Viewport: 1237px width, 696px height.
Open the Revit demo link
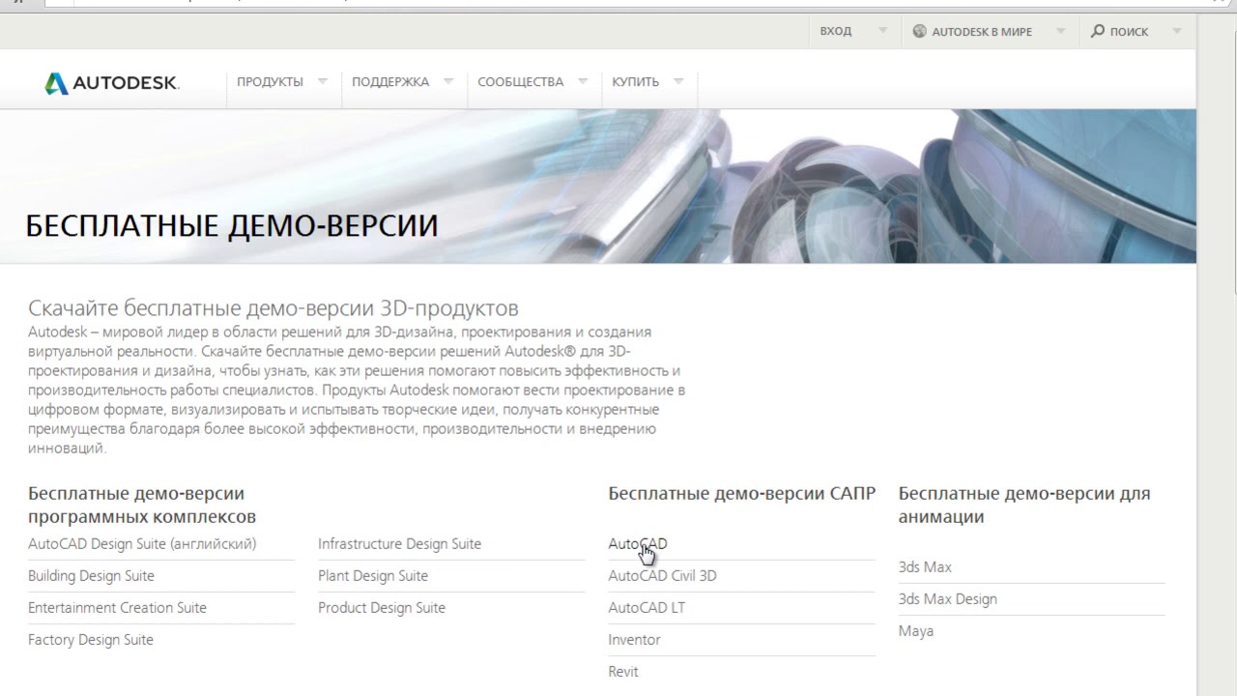pyautogui.click(x=623, y=672)
